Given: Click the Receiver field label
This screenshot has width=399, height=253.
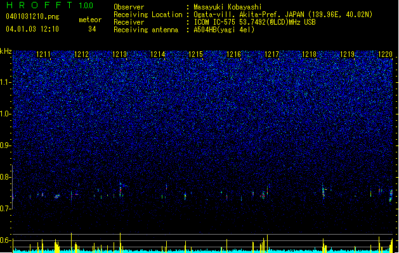Looking at the screenshot, I should [x=129, y=22].
